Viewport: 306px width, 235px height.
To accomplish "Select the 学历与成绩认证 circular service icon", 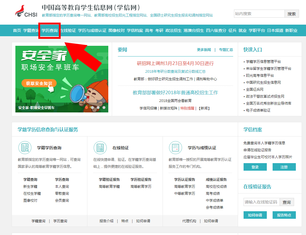I will click(175, 147).
